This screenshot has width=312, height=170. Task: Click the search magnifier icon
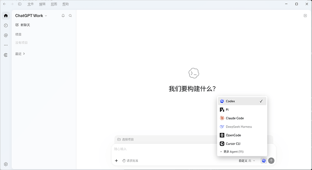(70, 15)
